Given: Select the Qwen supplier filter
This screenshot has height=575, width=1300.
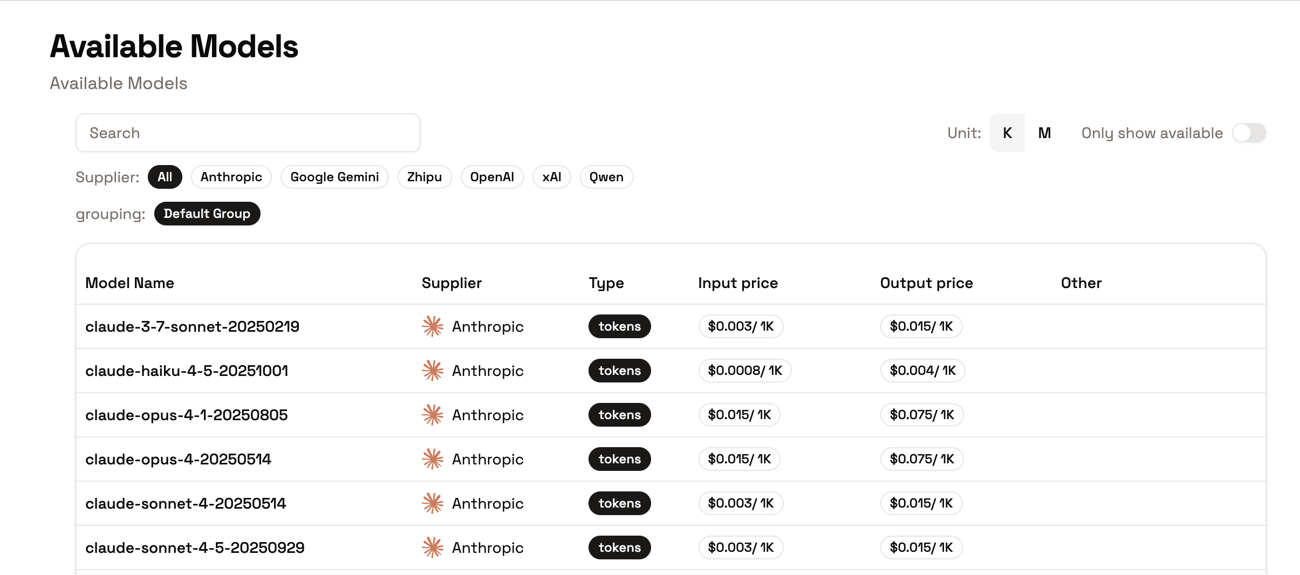Looking at the screenshot, I should point(606,176).
